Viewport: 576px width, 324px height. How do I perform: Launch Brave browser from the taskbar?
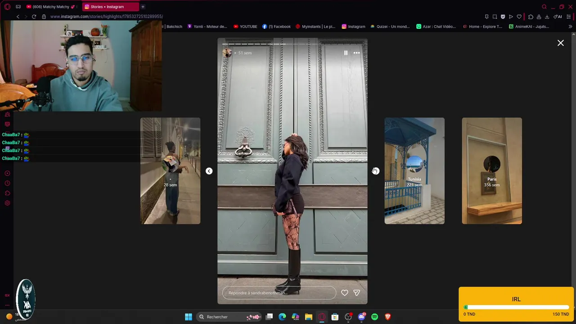pyautogui.click(x=387, y=317)
